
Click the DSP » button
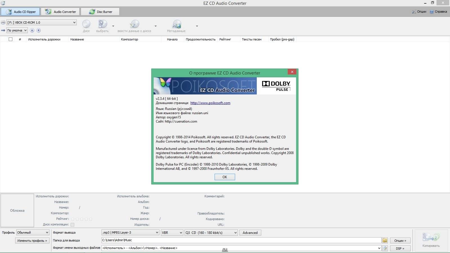[400, 249]
